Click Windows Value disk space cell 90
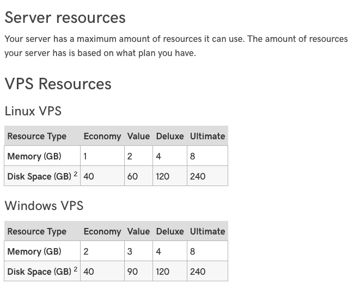The image size is (354, 290). click(139, 272)
